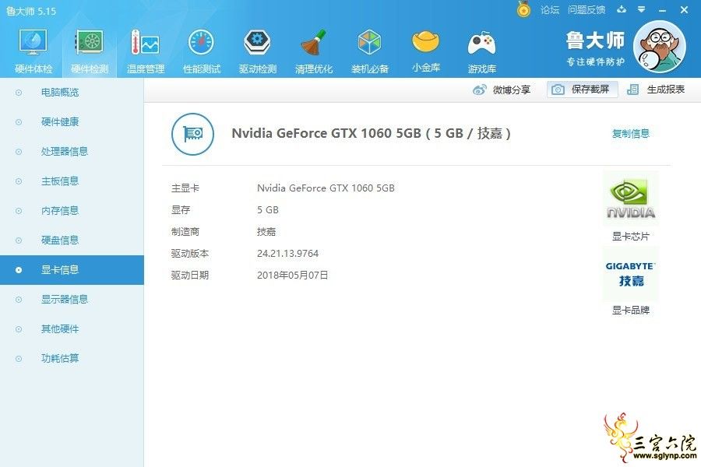
Task: Share via 微博分享
Action: coord(501,90)
